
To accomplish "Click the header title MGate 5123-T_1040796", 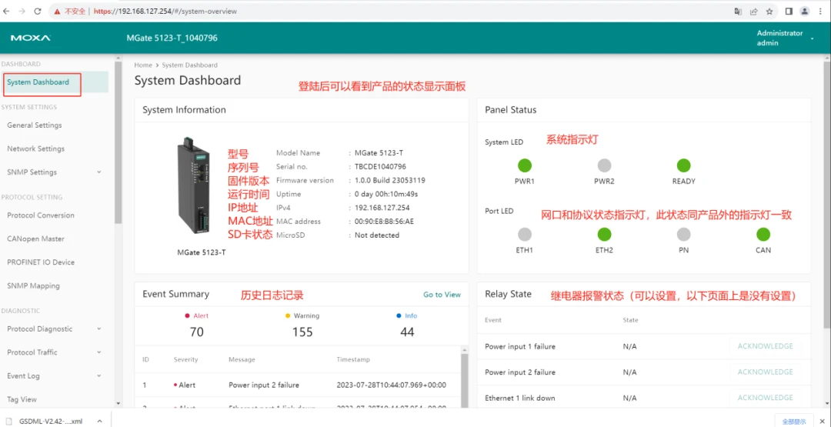I will click(x=172, y=38).
